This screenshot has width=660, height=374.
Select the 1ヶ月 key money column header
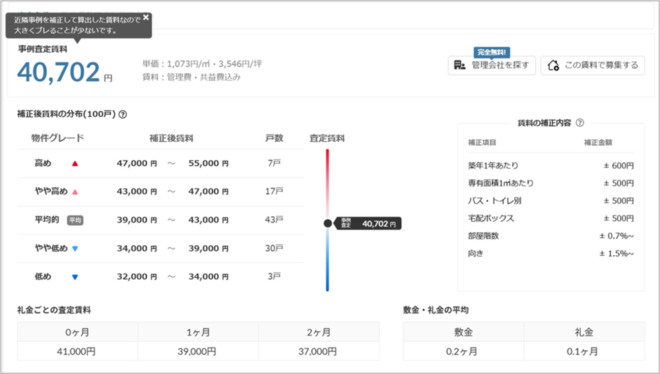pos(198,332)
